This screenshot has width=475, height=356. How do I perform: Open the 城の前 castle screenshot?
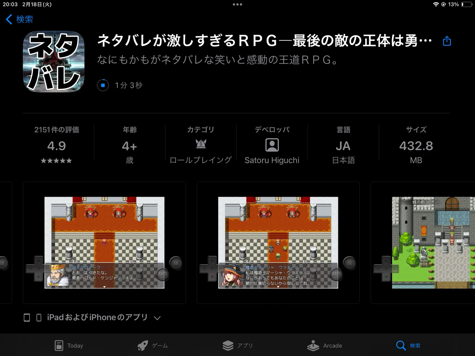point(423,243)
